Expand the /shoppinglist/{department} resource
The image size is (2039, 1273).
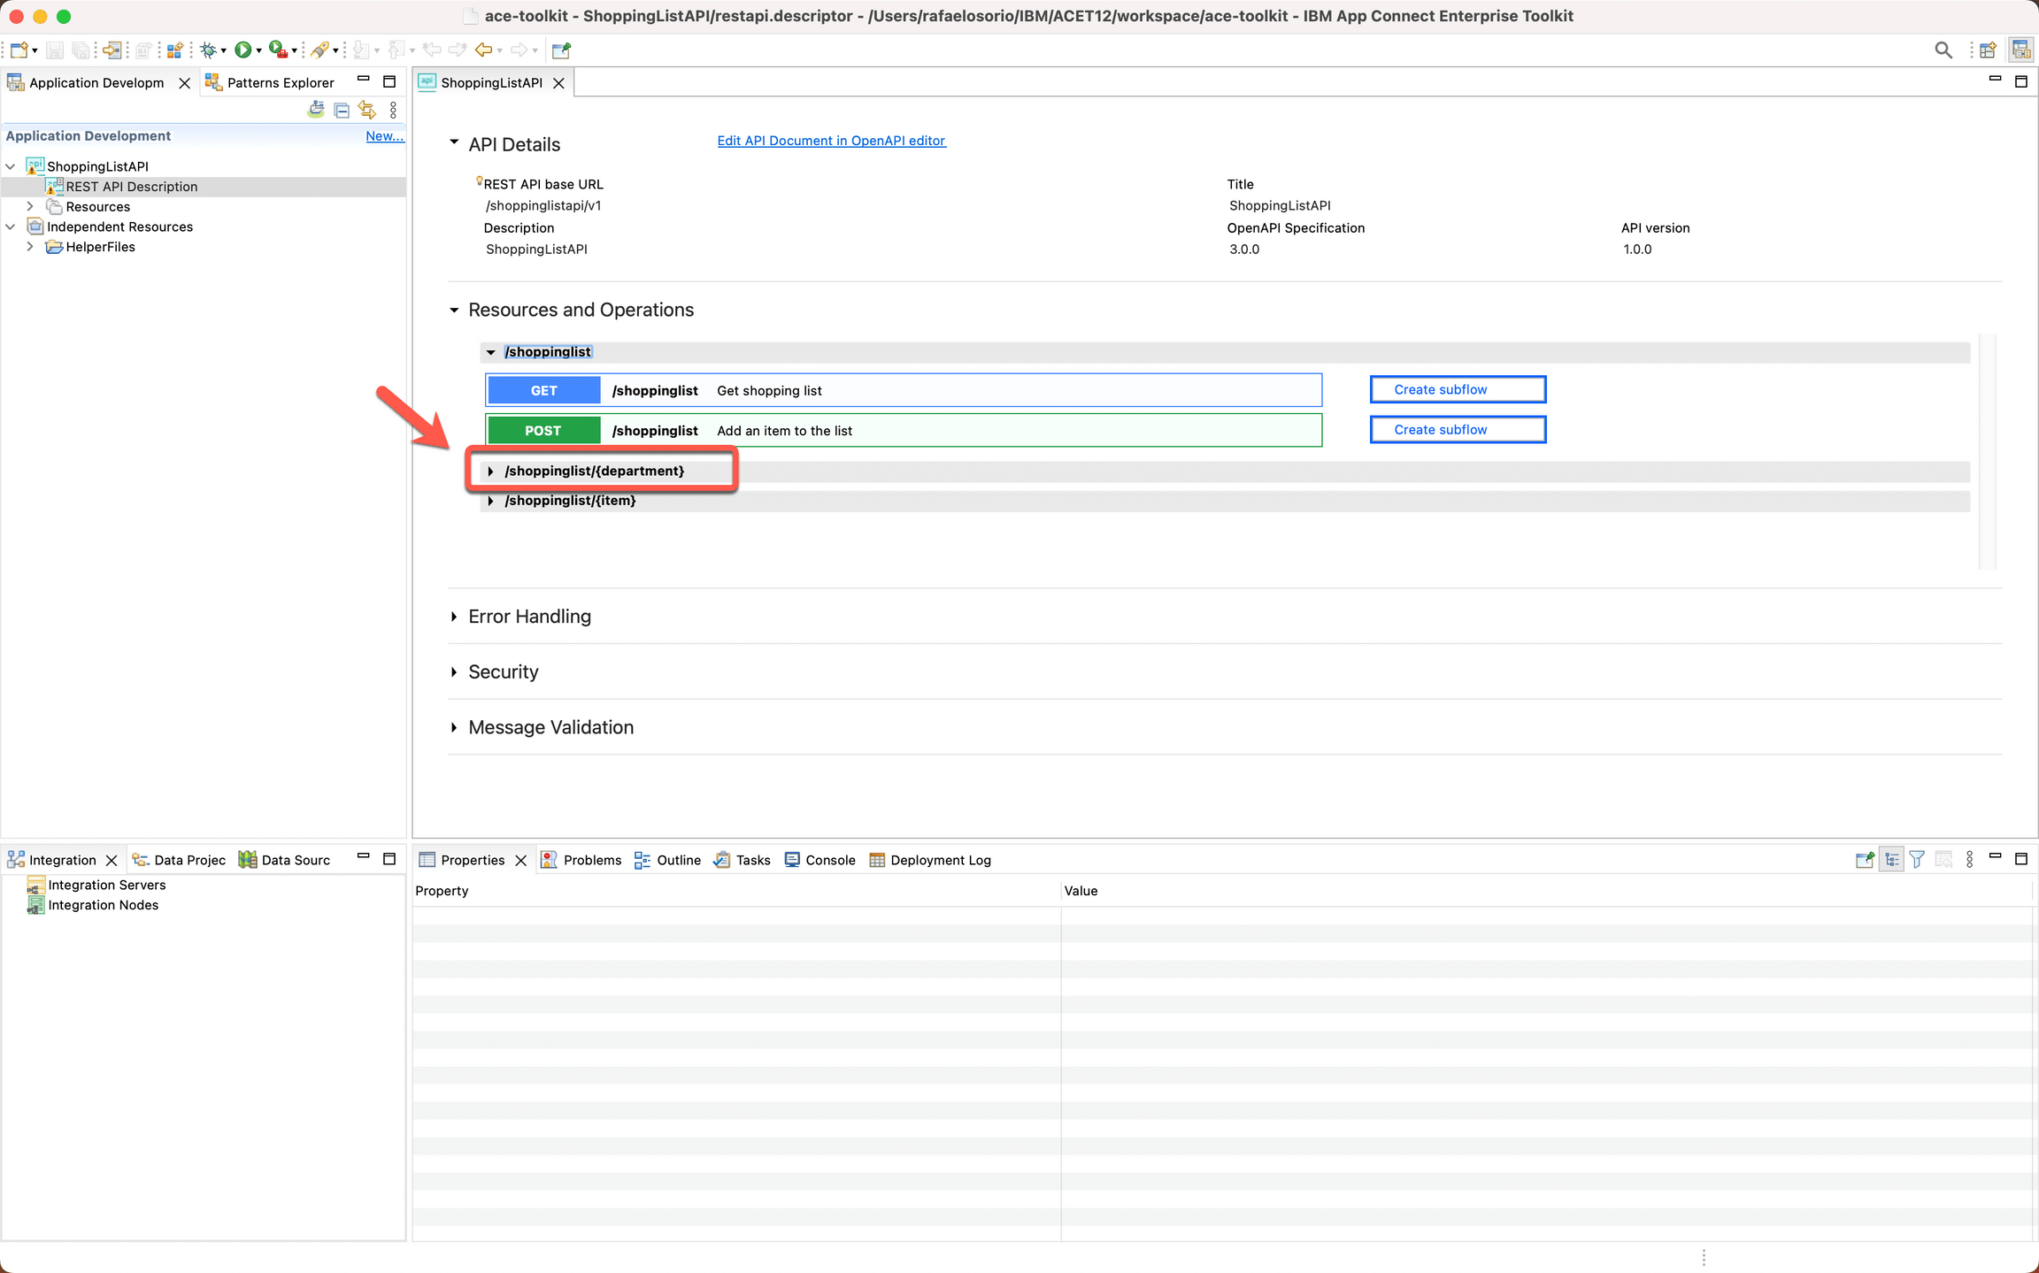491,472
